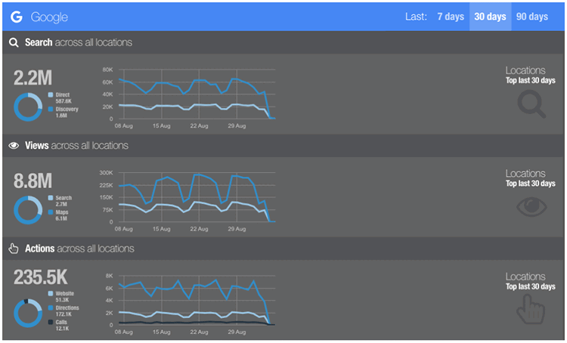
Task: Click the Direct legend color swatch
Action: (x=51, y=94)
